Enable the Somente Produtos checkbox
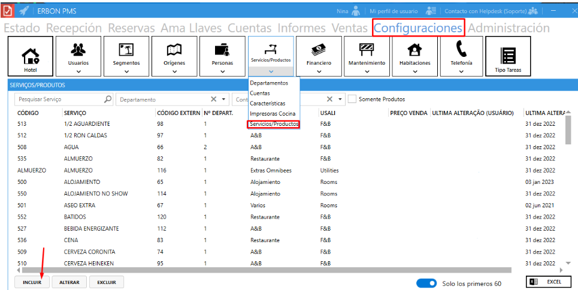The image size is (578, 290). [x=352, y=99]
